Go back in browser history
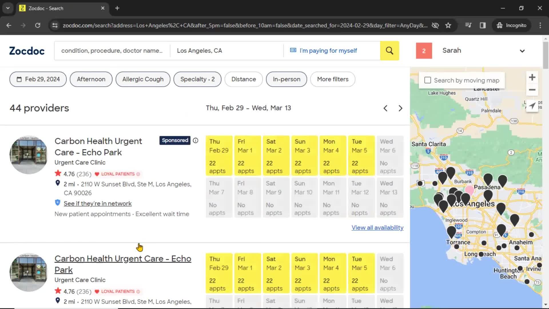The width and height of the screenshot is (549, 309). coord(9,25)
